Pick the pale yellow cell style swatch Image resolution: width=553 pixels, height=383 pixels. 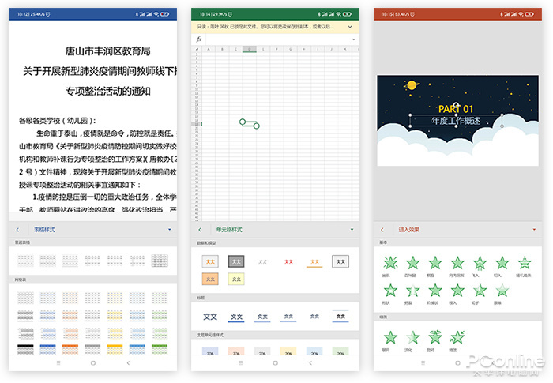click(x=236, y=279)
